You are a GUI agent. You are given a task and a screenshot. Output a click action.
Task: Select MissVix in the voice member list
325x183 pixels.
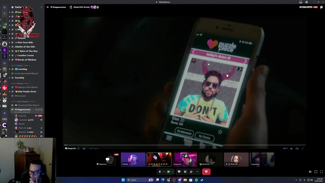(x=28, y=124)
